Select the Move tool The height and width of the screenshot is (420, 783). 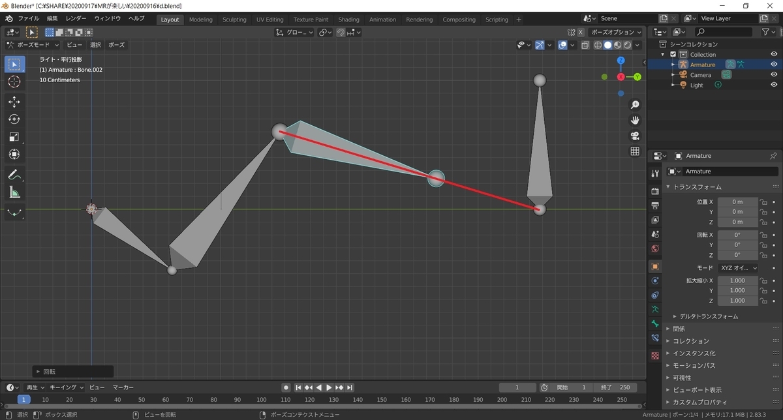click(x=14, y=102)
